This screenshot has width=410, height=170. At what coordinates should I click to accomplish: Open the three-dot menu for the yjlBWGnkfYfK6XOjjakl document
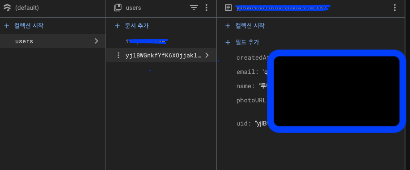click(x=118, y=55)
